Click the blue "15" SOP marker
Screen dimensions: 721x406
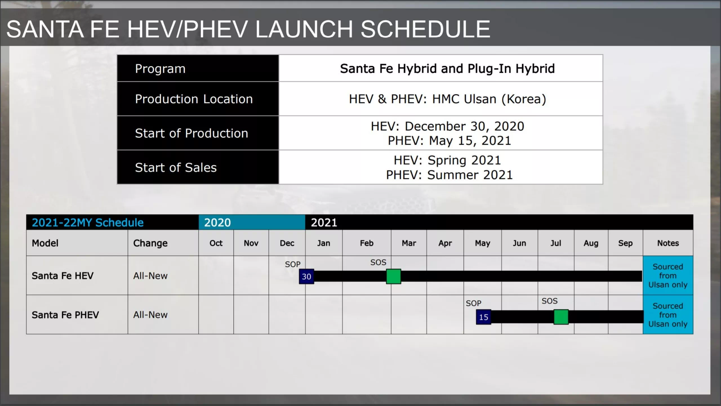(484, 317)
